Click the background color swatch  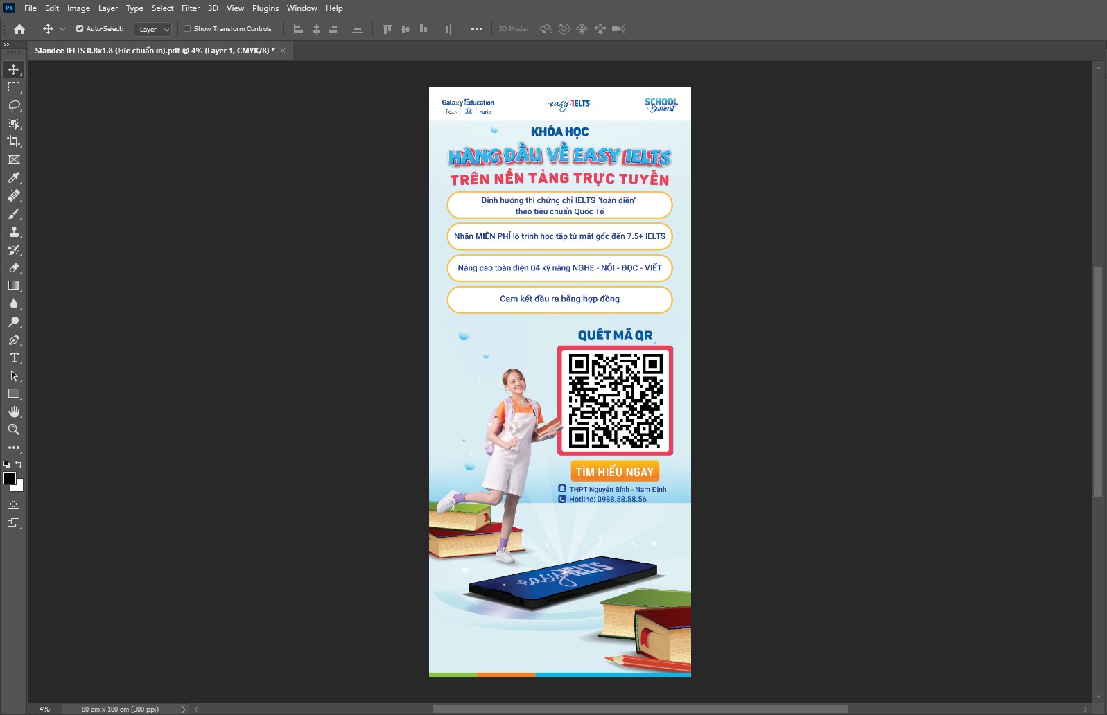pos(19,486)
